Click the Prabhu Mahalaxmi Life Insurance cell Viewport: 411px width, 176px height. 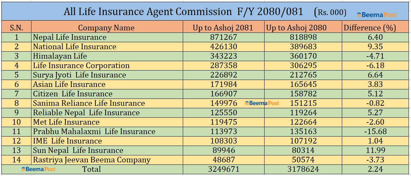click(x=94, y=132)
